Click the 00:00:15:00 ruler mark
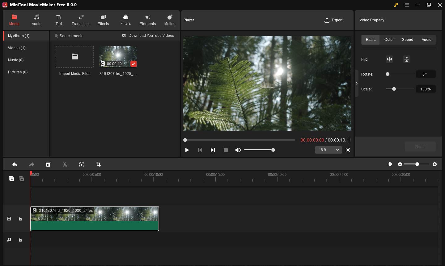The width and height of the screenshot is (445, 266). coord(215,175)
